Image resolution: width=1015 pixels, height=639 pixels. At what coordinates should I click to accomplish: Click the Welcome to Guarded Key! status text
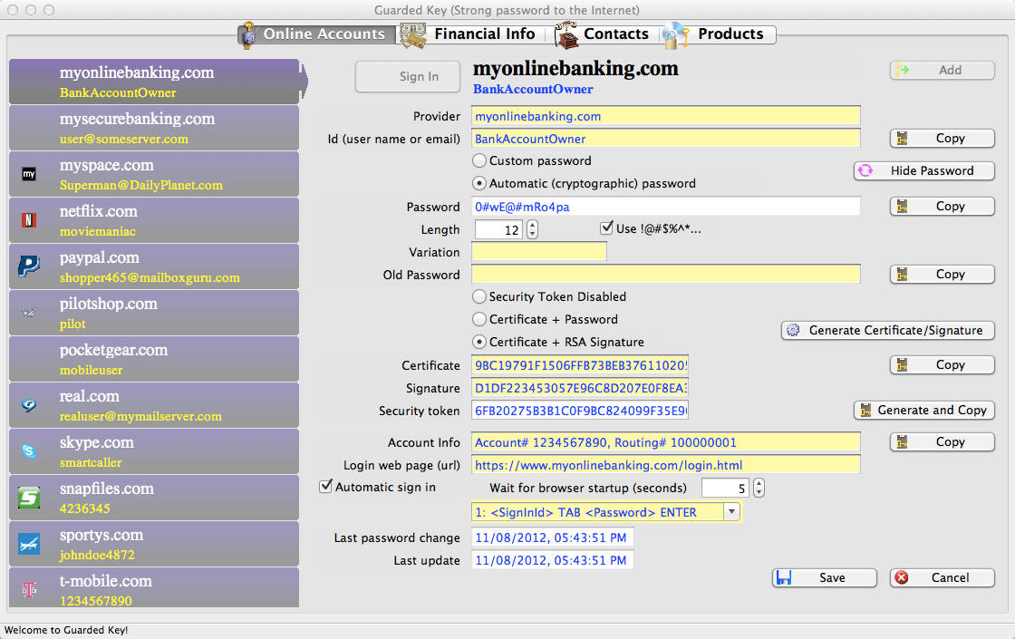(x=66, y=630)
